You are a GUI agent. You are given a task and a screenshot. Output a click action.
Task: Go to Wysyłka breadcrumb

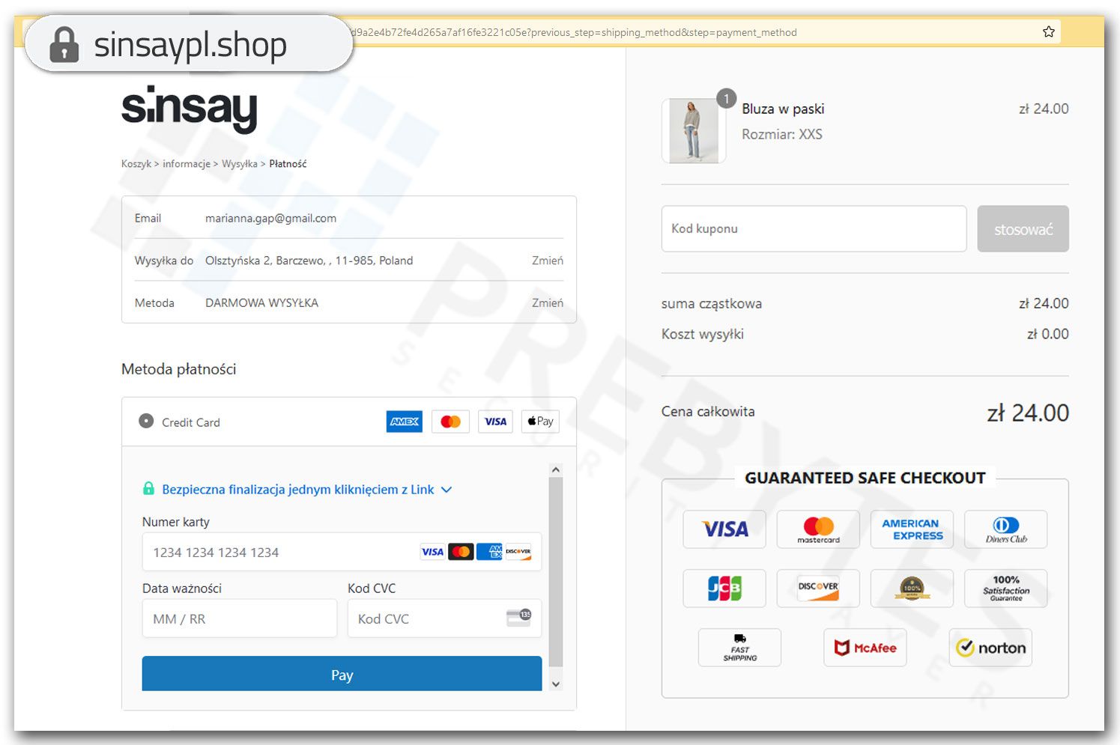(240, 164)
